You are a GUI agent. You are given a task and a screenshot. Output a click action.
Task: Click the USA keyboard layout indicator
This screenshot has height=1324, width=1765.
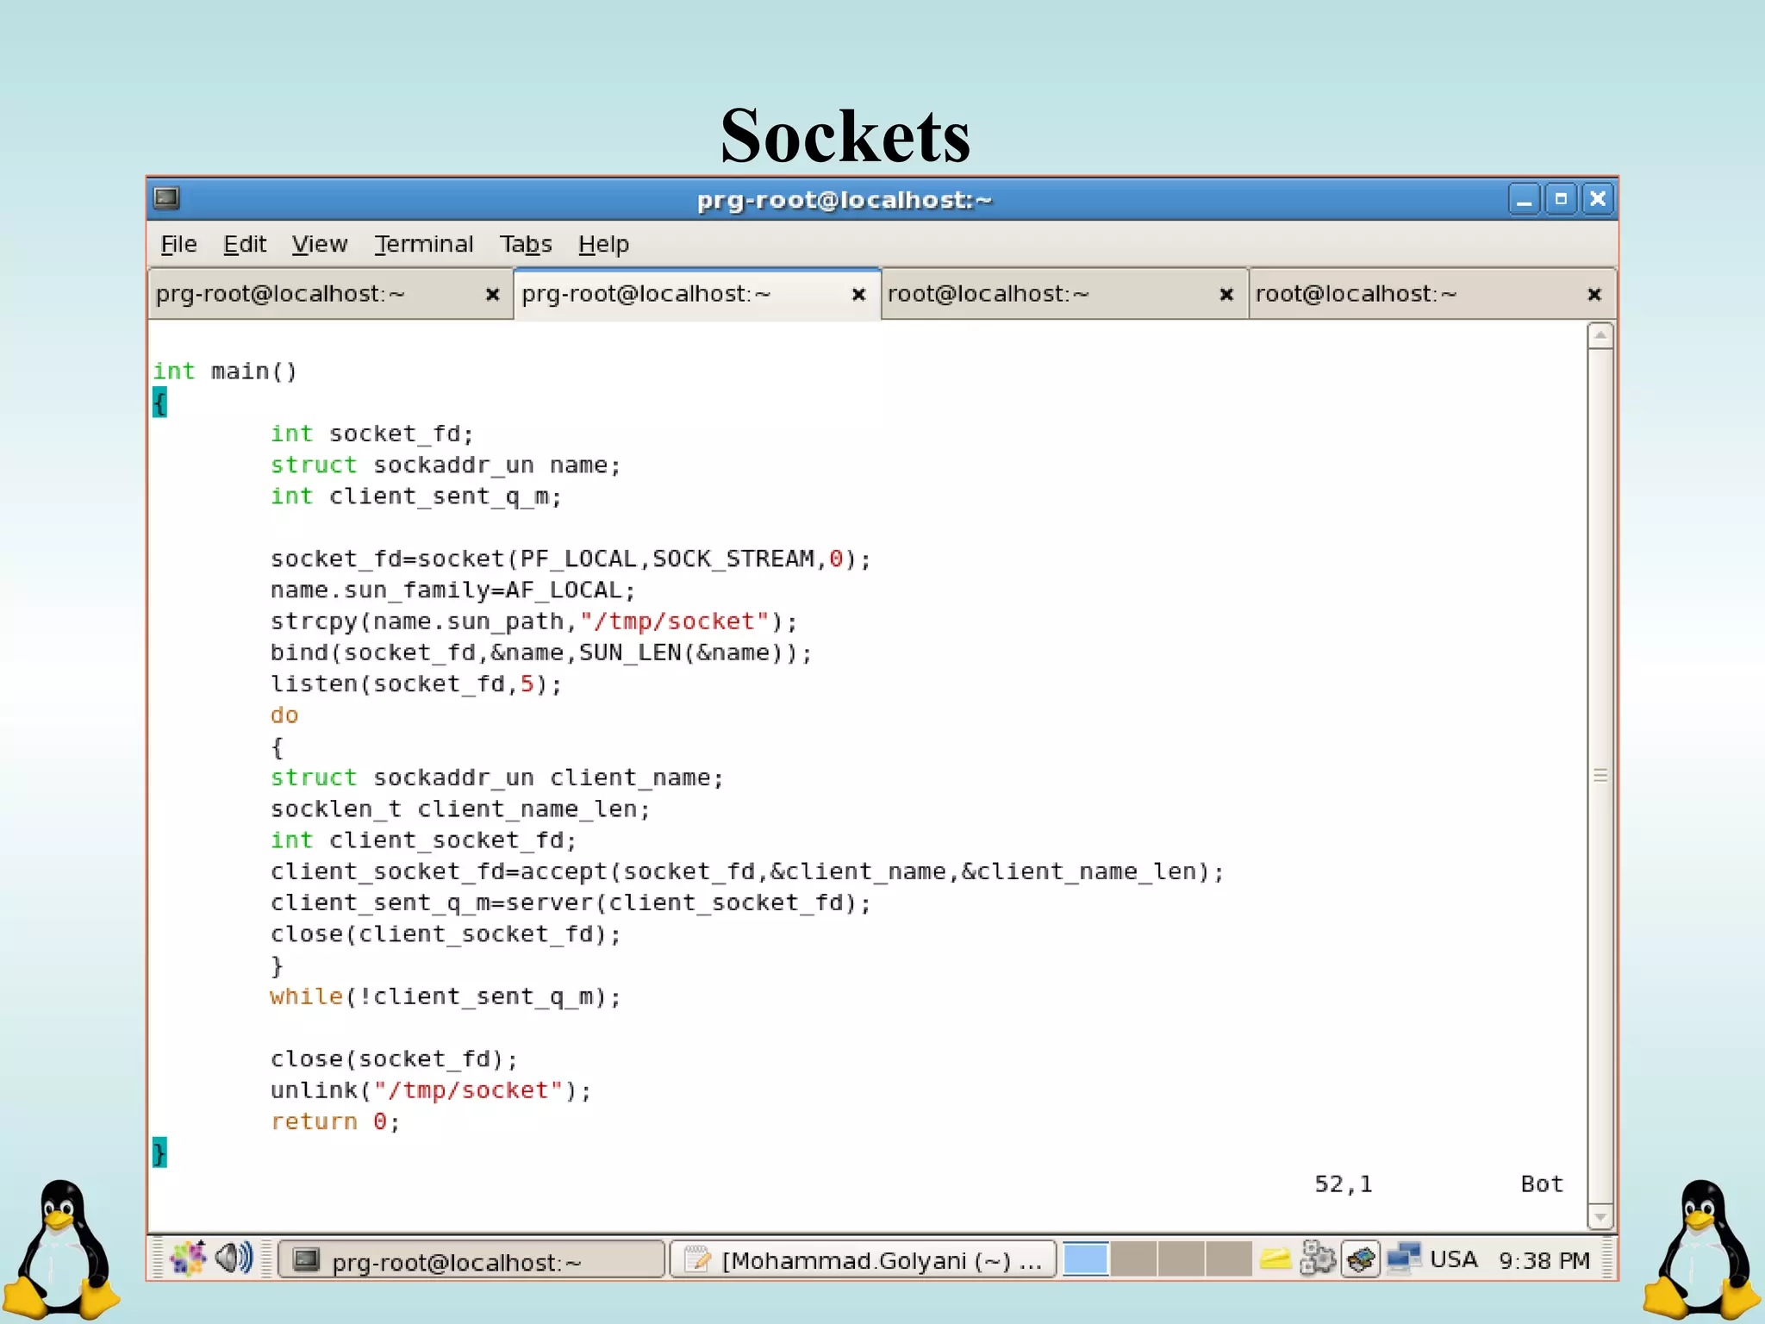pyautogui.click(x=1453, y=1260)
